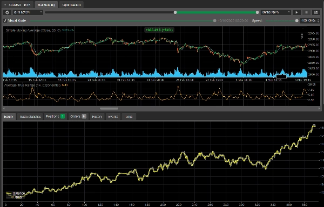Click the visual mode progress handle
The height and width of the screenshot is (207, 324).
pos(215,20)
